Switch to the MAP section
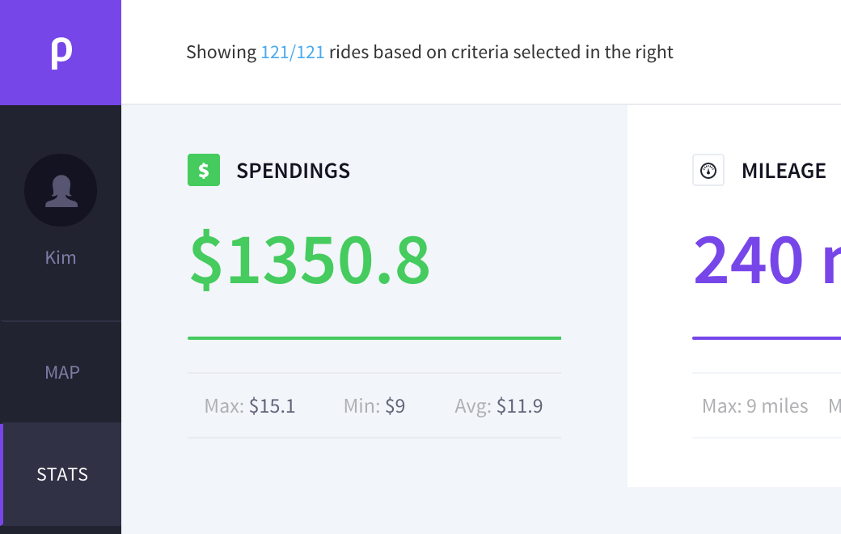The height and width of the screenshot is (534, 841). [62, 372]
